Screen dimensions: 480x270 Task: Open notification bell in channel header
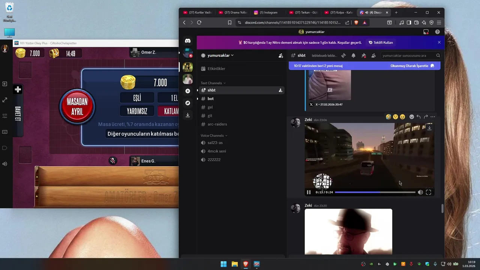point(353,55)
